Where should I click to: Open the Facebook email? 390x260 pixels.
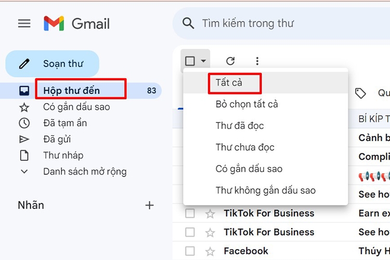pyautogui.click(x=281, y=251)
